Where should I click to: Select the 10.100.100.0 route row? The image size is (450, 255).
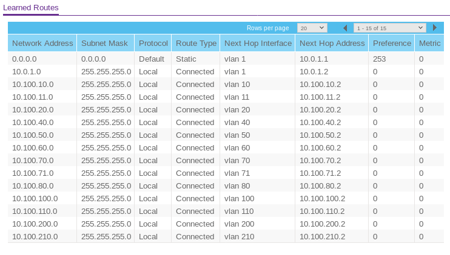tap(35, 199)
